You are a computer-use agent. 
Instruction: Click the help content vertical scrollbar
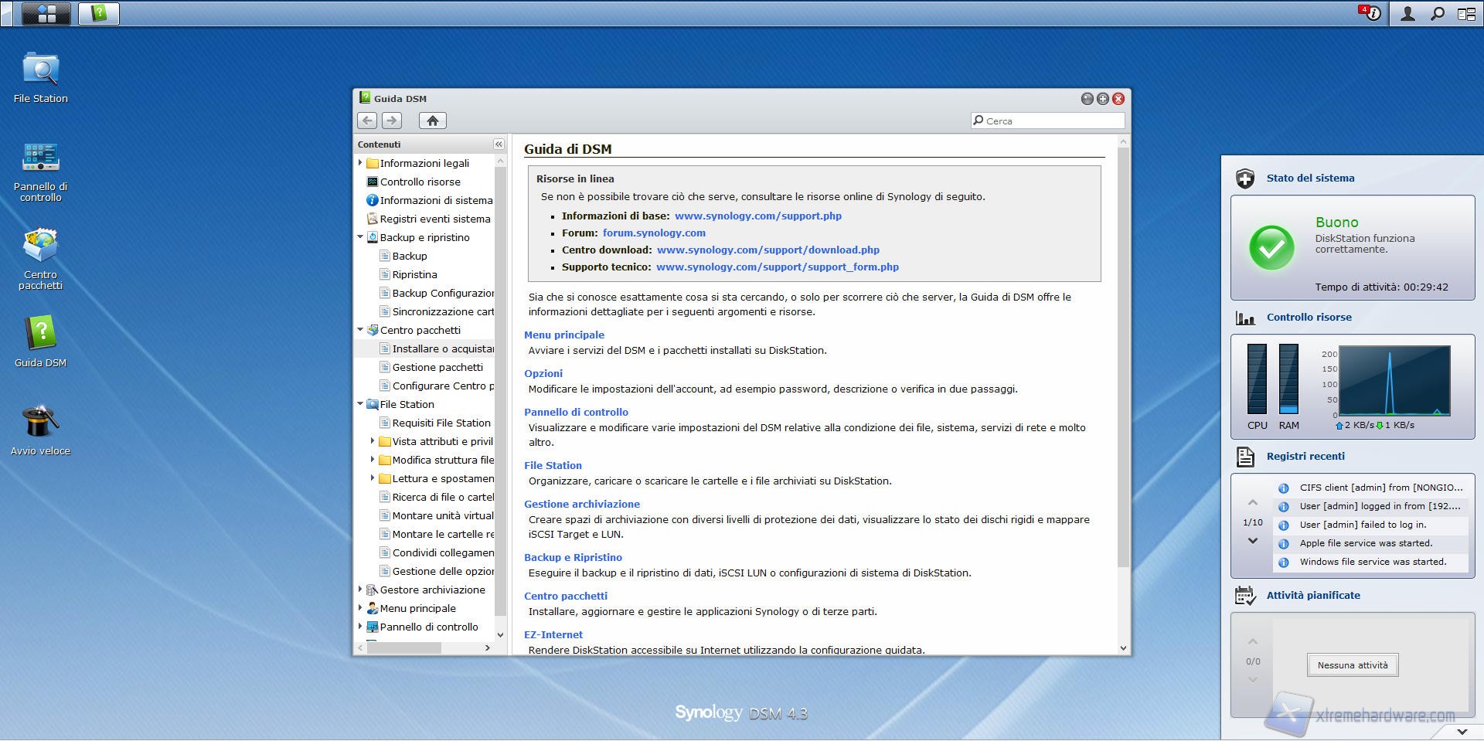[1123, 355]
